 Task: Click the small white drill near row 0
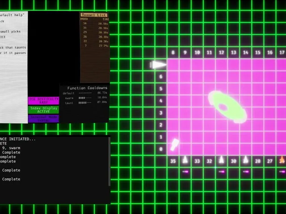click(x=174, y=144)
